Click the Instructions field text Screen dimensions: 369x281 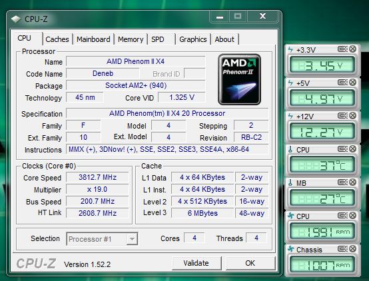167,149
